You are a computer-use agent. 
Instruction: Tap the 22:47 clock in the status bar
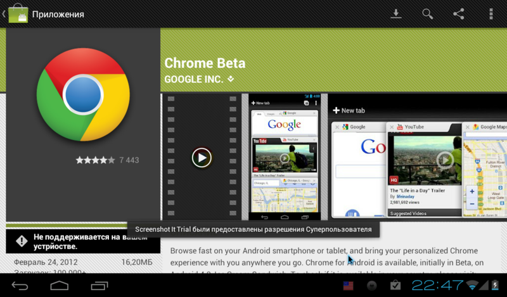click(x=437, y=286)
